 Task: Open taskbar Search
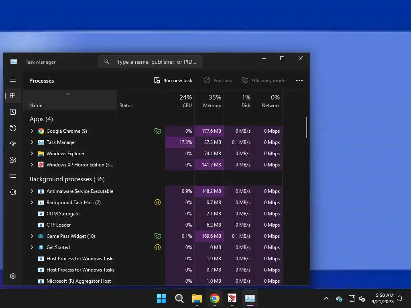179,298
